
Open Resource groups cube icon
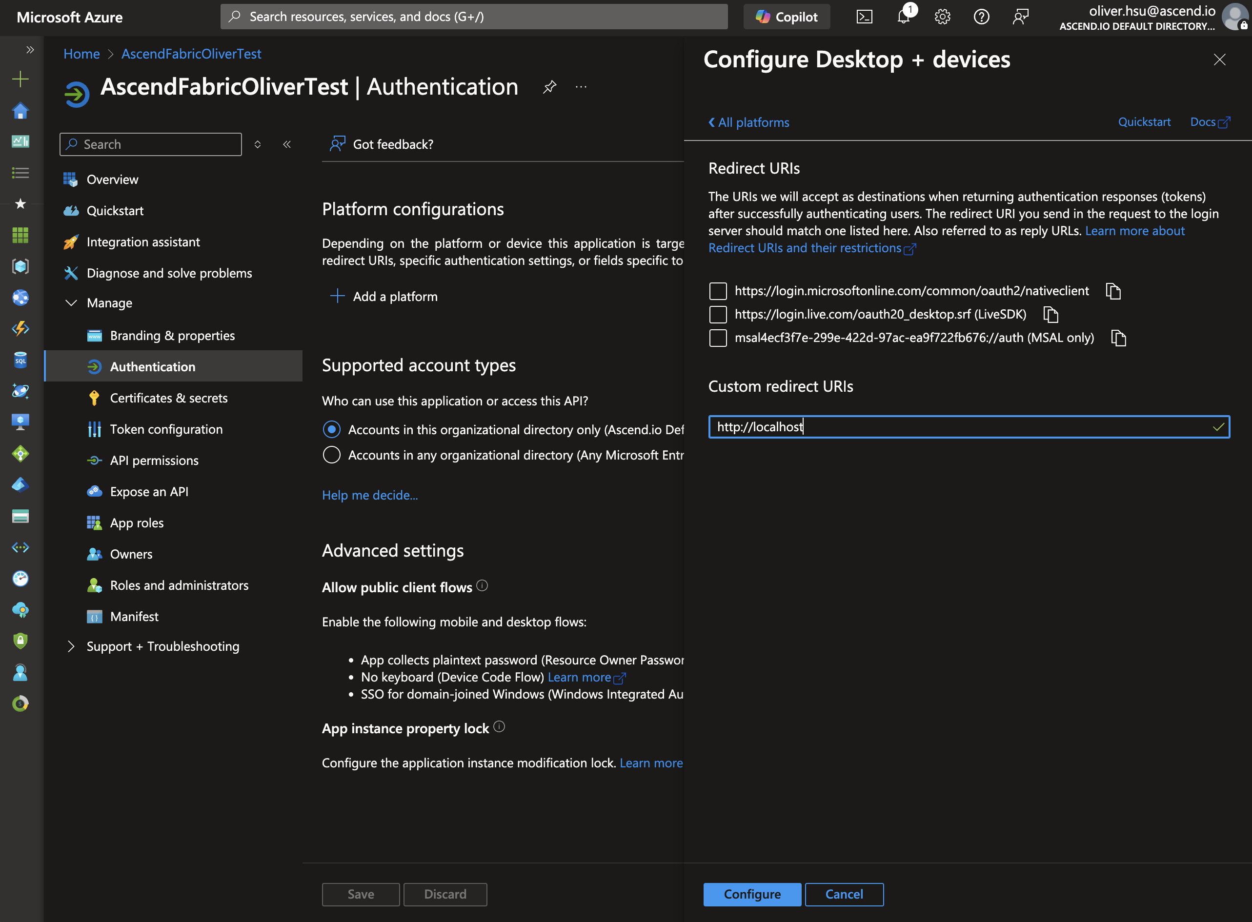coord(20,266)
